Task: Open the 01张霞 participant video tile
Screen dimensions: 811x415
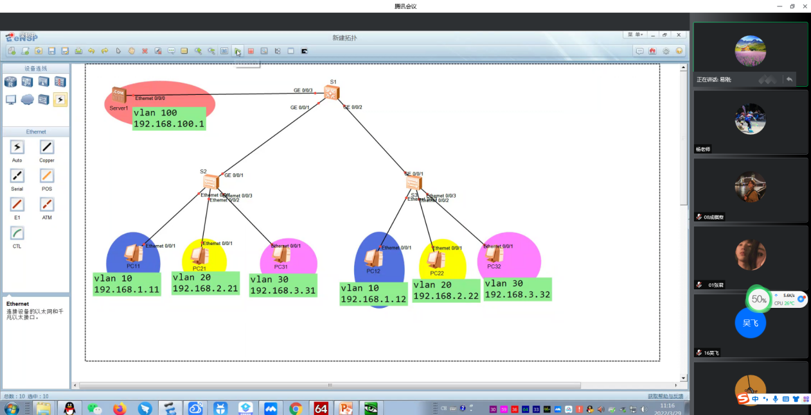Action: click(751, 257)
